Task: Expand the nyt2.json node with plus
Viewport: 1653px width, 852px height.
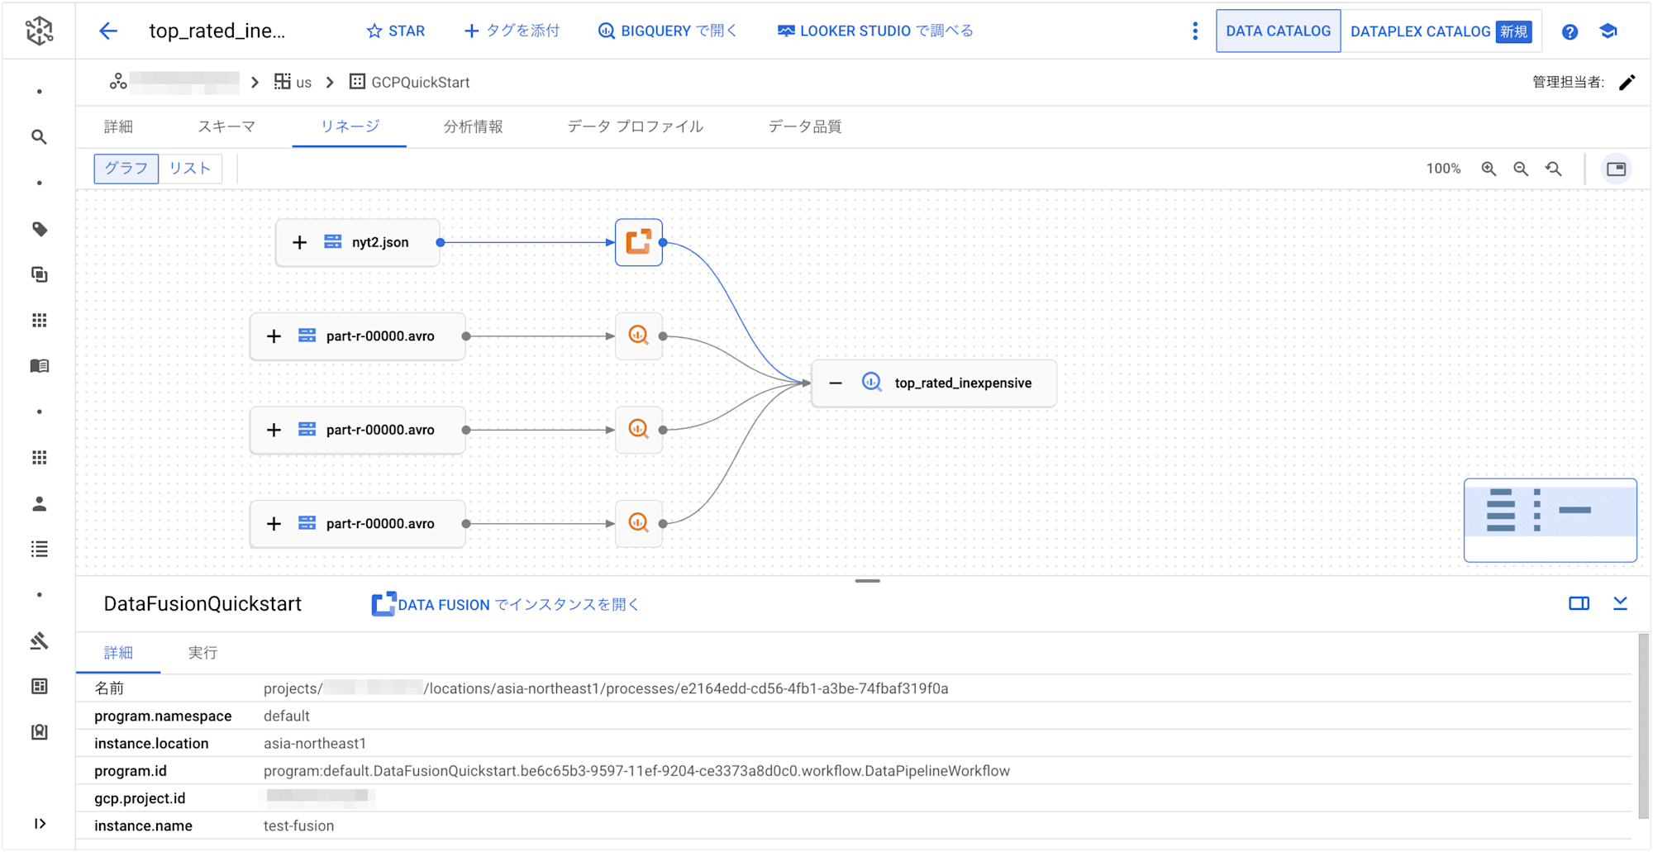Action: click(299, 242)
